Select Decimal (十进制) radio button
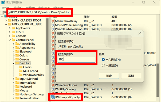This screenshot has height=102, width=161. coord(103,65)
